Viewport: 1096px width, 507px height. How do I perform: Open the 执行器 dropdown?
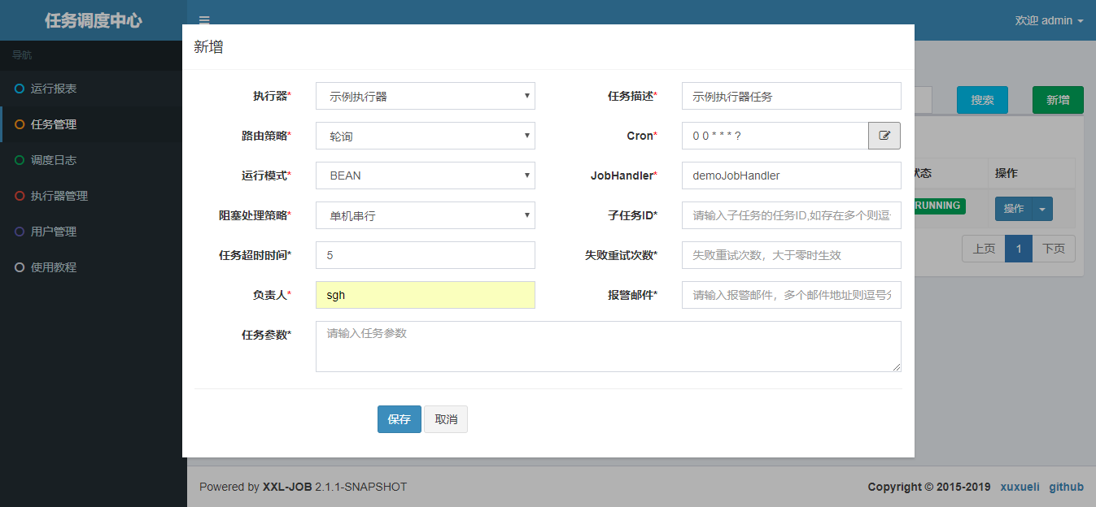426,96
